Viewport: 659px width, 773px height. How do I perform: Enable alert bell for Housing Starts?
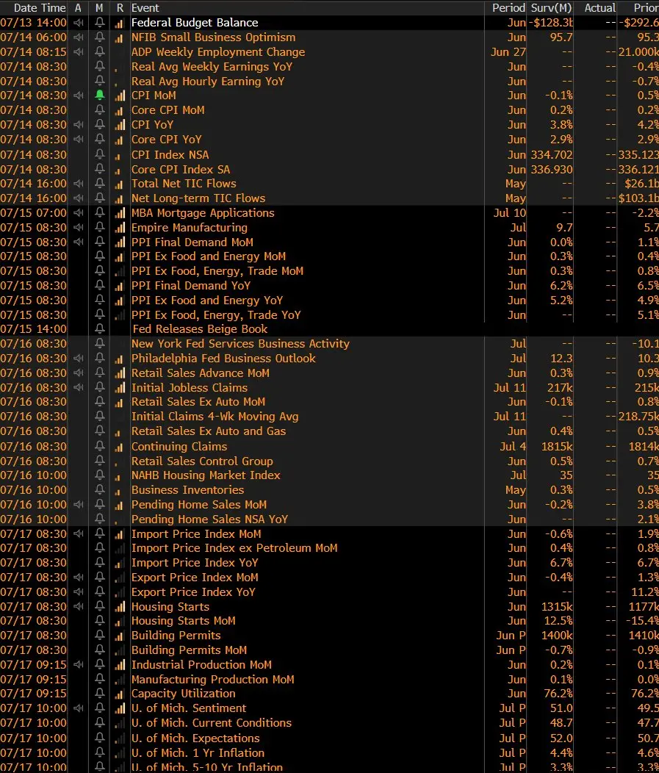tap(100, 606)
